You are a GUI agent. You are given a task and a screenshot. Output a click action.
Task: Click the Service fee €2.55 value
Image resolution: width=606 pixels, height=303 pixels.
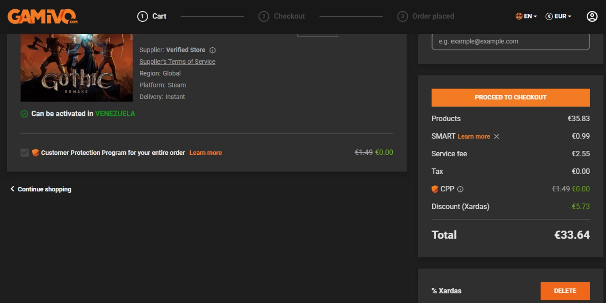[x=581, y=154]
